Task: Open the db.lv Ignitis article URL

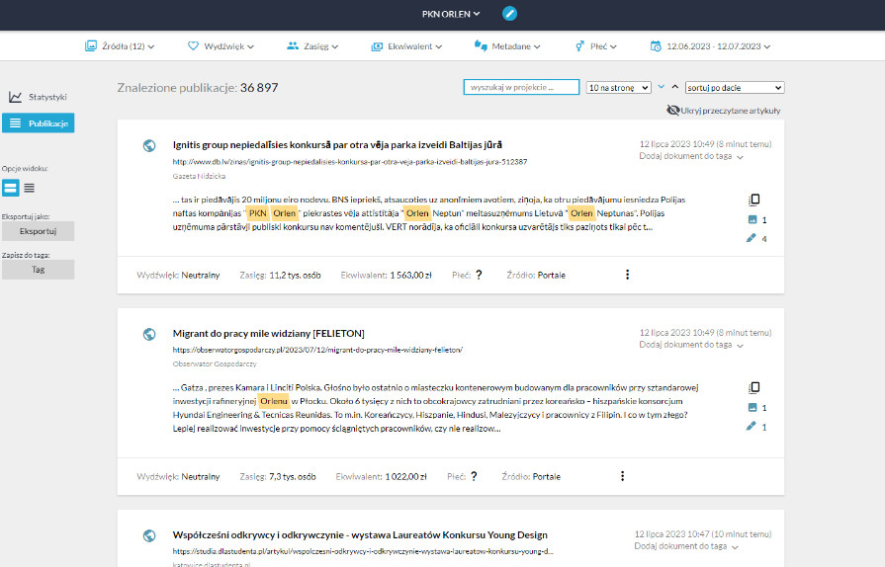Action: tap(350, 162)
